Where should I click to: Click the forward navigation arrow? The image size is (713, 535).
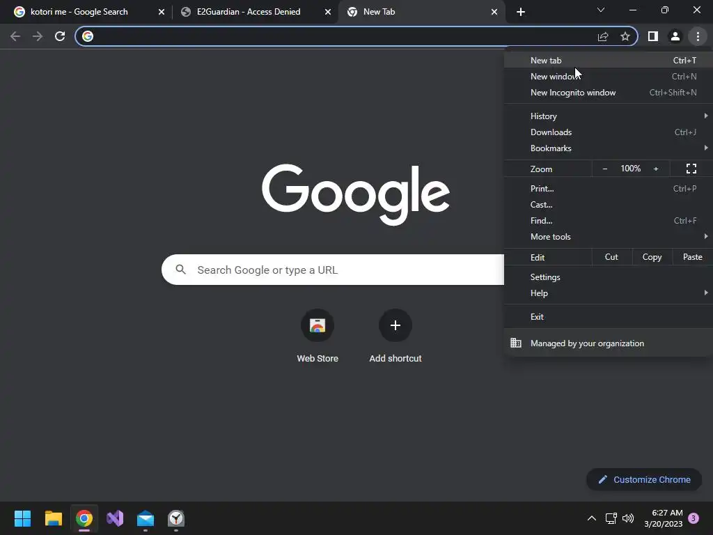[x=38, y=36]
